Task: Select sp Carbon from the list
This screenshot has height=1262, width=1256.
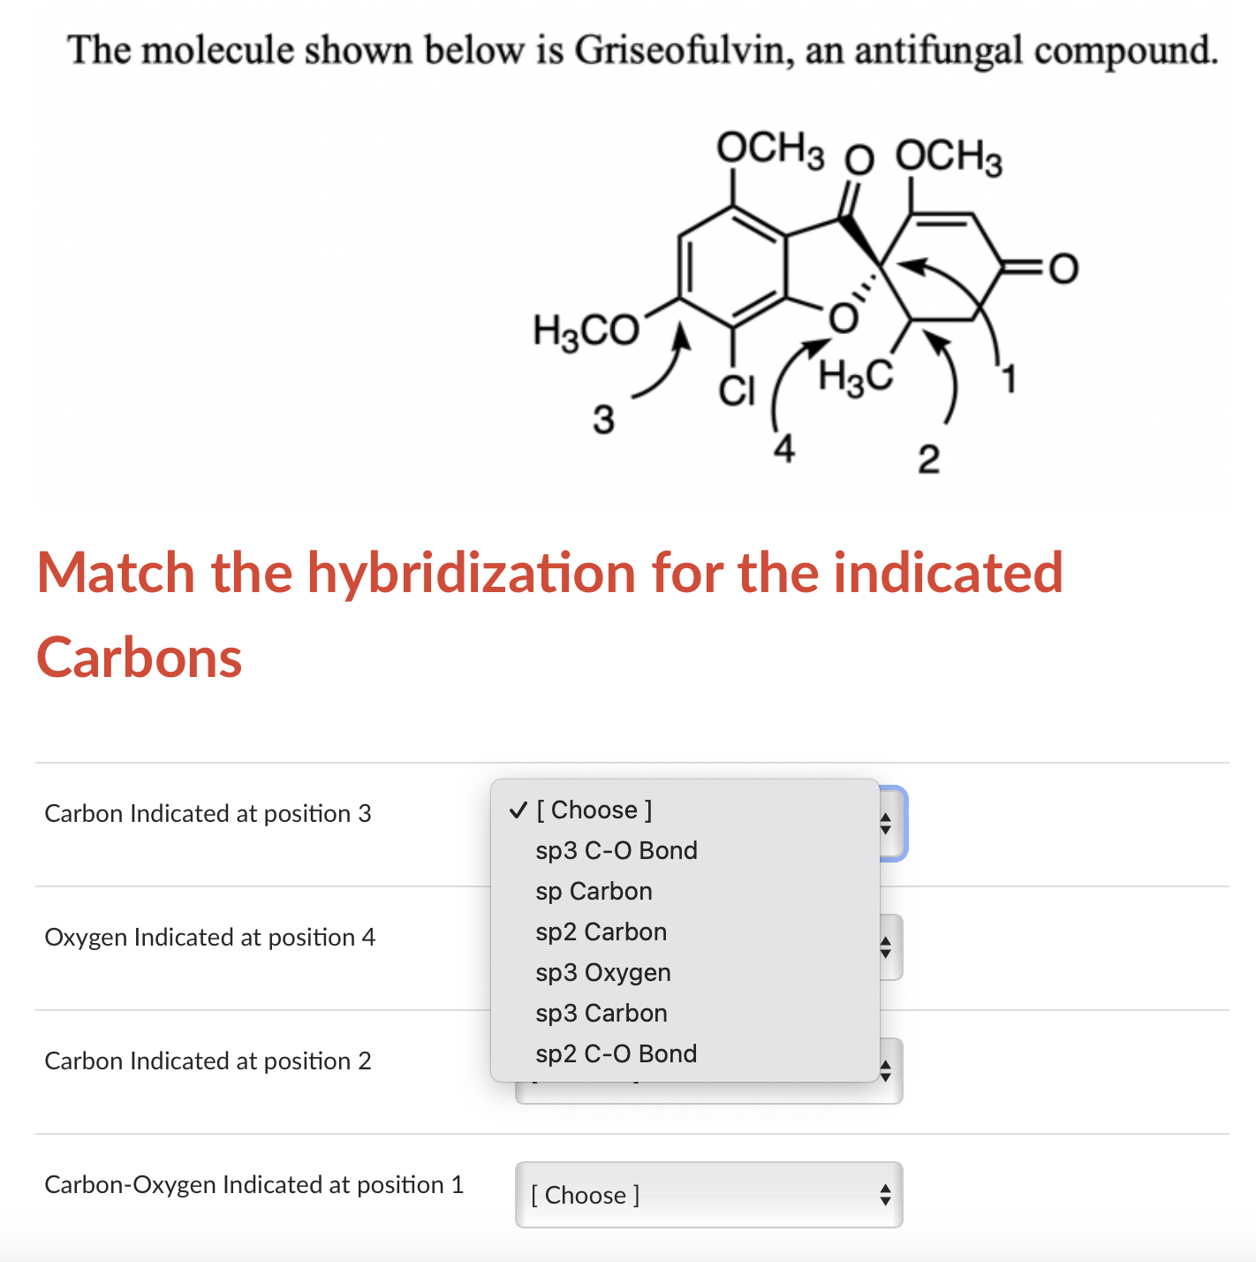Action: pos(593,891)
